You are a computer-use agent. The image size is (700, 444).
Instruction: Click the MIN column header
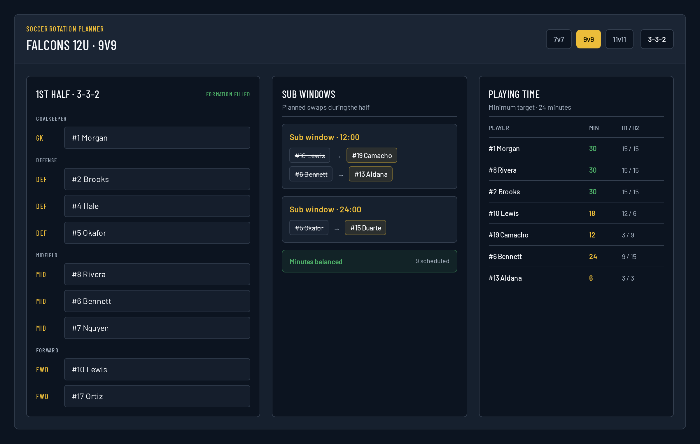click(x=594, y=128)
